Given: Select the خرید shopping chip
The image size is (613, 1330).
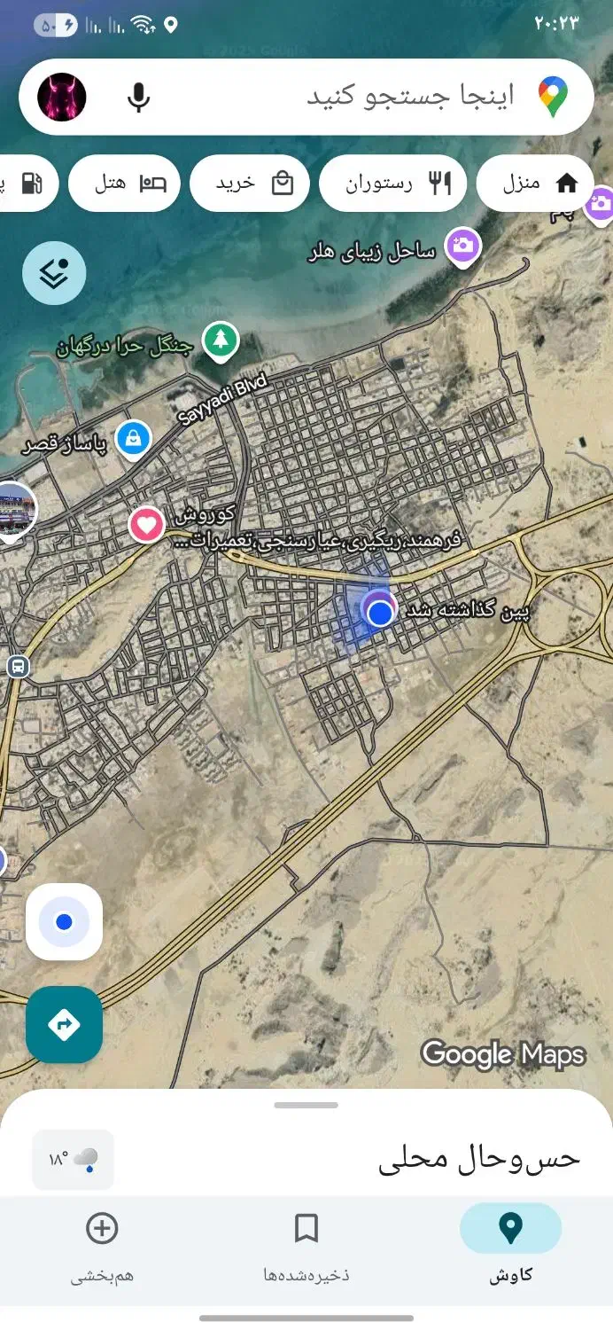Looking at the screenshot, I should [250, 184].
